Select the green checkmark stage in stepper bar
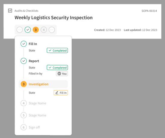Screen dimensions: 165x138 (x=28, y=30)
